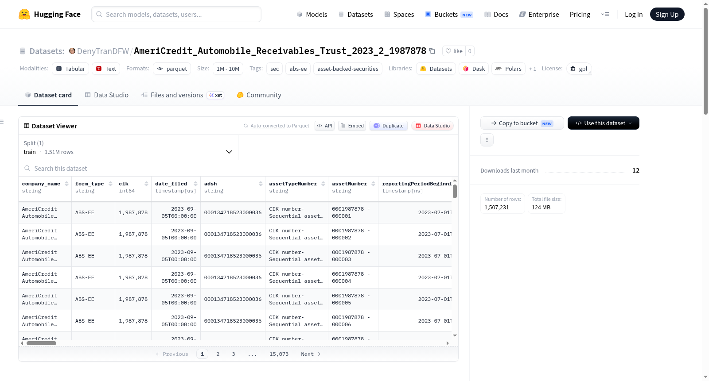Click the heart like button
The height and width of the screenshot is (381, 709).
point(454,51)
